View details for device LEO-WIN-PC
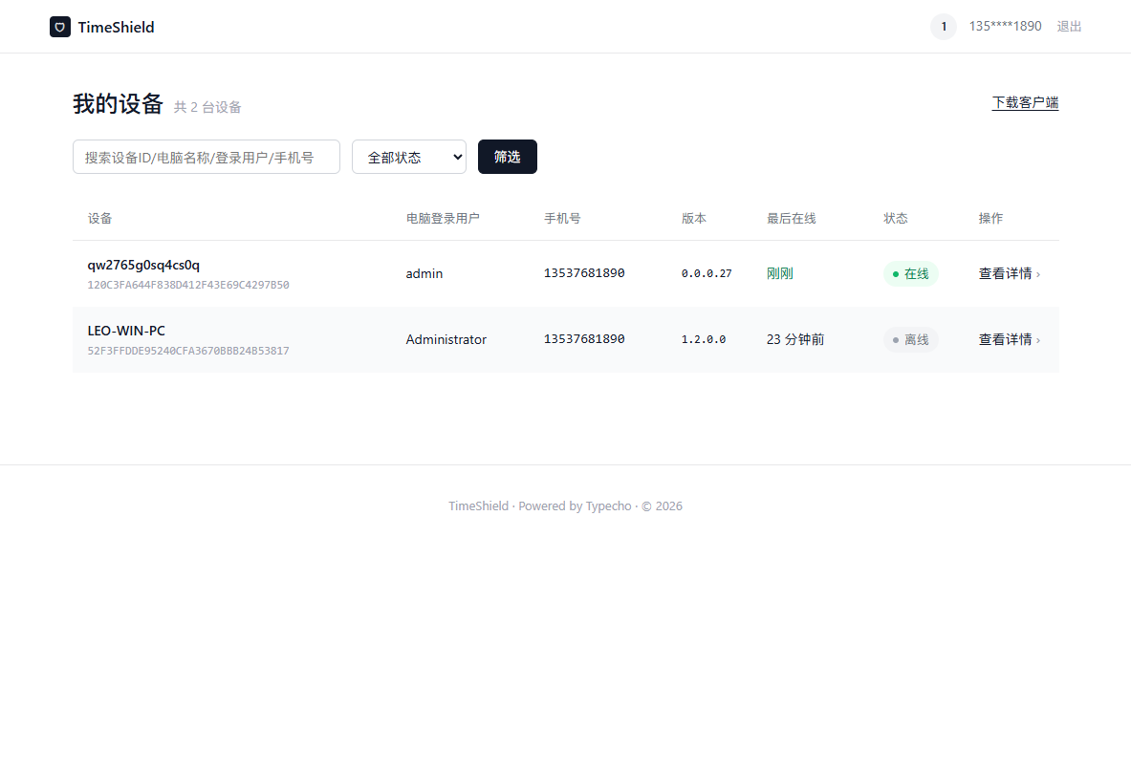The width and height of the screenshot is (1131, 774). click(1009, 339)
